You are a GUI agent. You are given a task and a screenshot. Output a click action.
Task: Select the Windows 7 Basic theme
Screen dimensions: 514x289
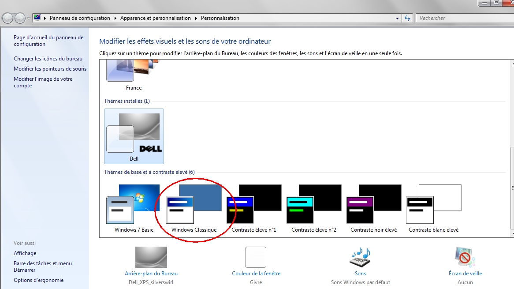(134, 208)
